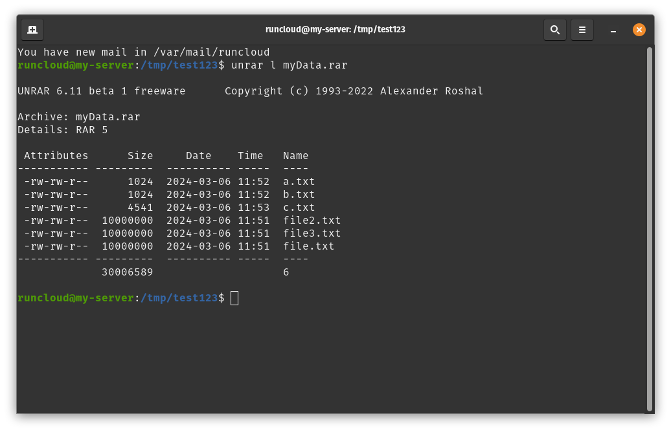Click the b.txt filename in the listing
The width and height of the screenshot is (671, 432).
pyautogui.click(x=299, y=195)
